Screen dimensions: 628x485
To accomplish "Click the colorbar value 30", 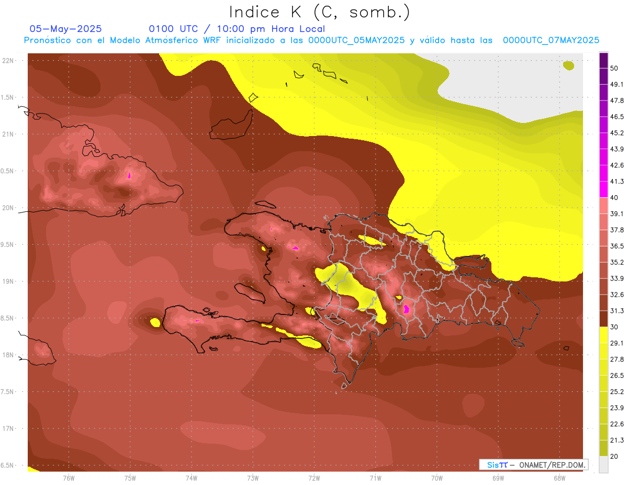I will [614, 327].
